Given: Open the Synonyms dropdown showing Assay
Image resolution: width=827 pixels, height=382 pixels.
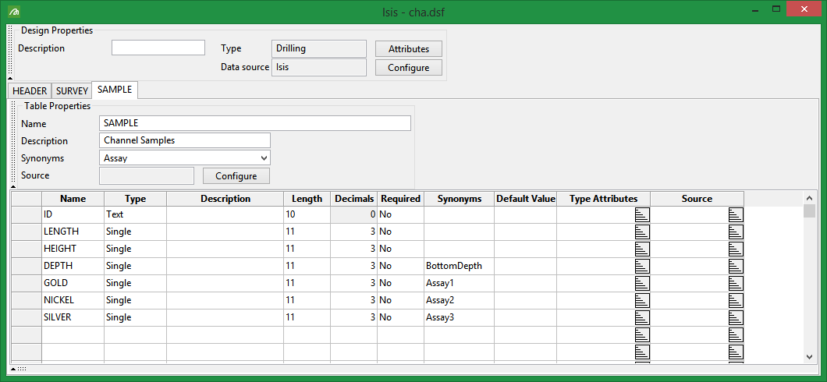Looking at the screenshot, I should (x=186, y=158).
